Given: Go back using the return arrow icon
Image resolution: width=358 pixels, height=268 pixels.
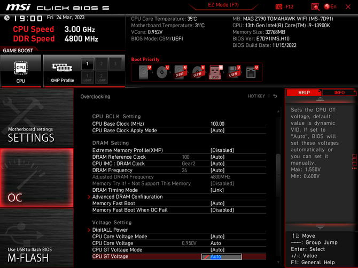Looking at the screenshot, I should (x=275, y=96).
